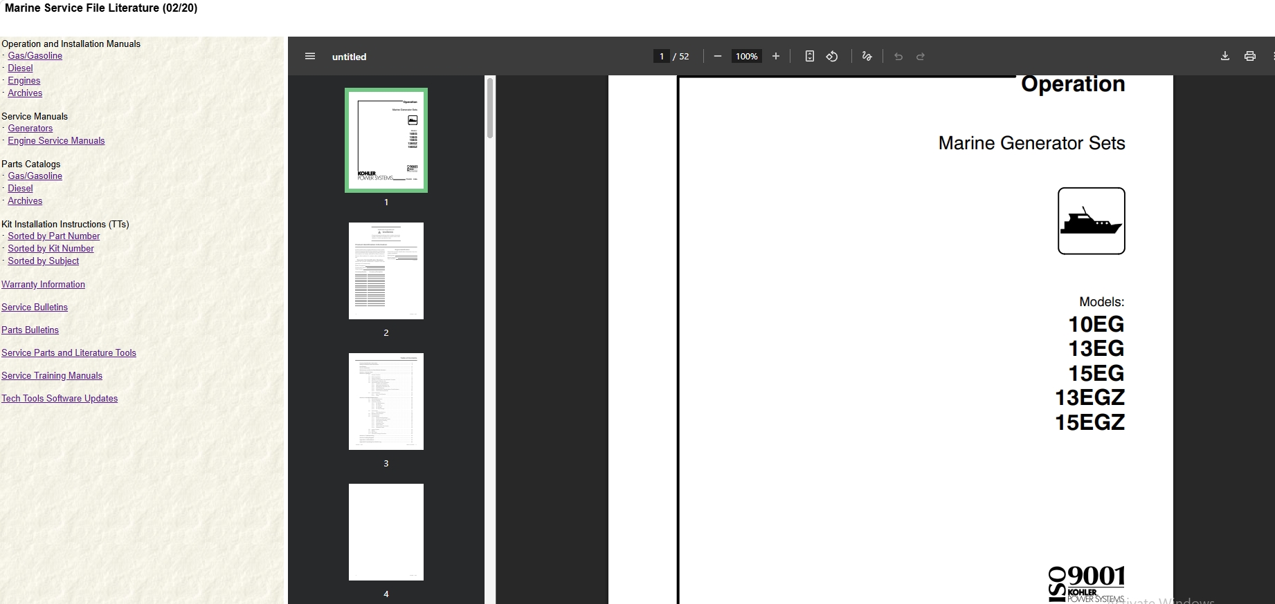Click the 'Marine Generator Sets' heading text
Viewport: 1275px width, 604px height.
1032,143
